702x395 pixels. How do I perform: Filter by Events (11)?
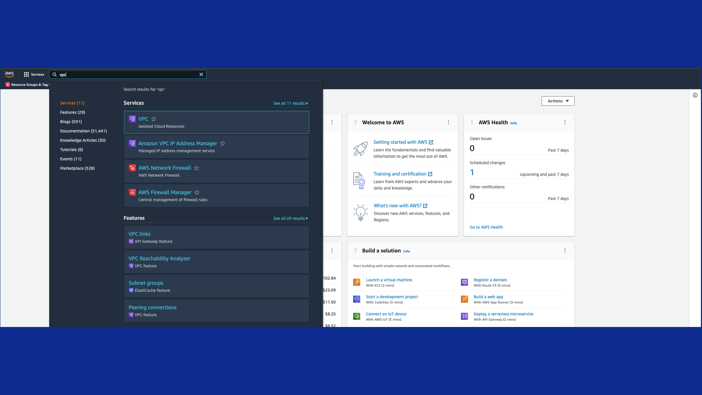71,159
